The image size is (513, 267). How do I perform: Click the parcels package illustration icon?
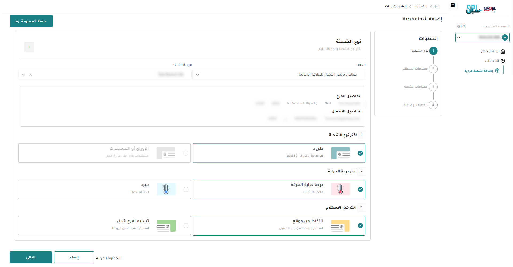click(x=340, y=153)
